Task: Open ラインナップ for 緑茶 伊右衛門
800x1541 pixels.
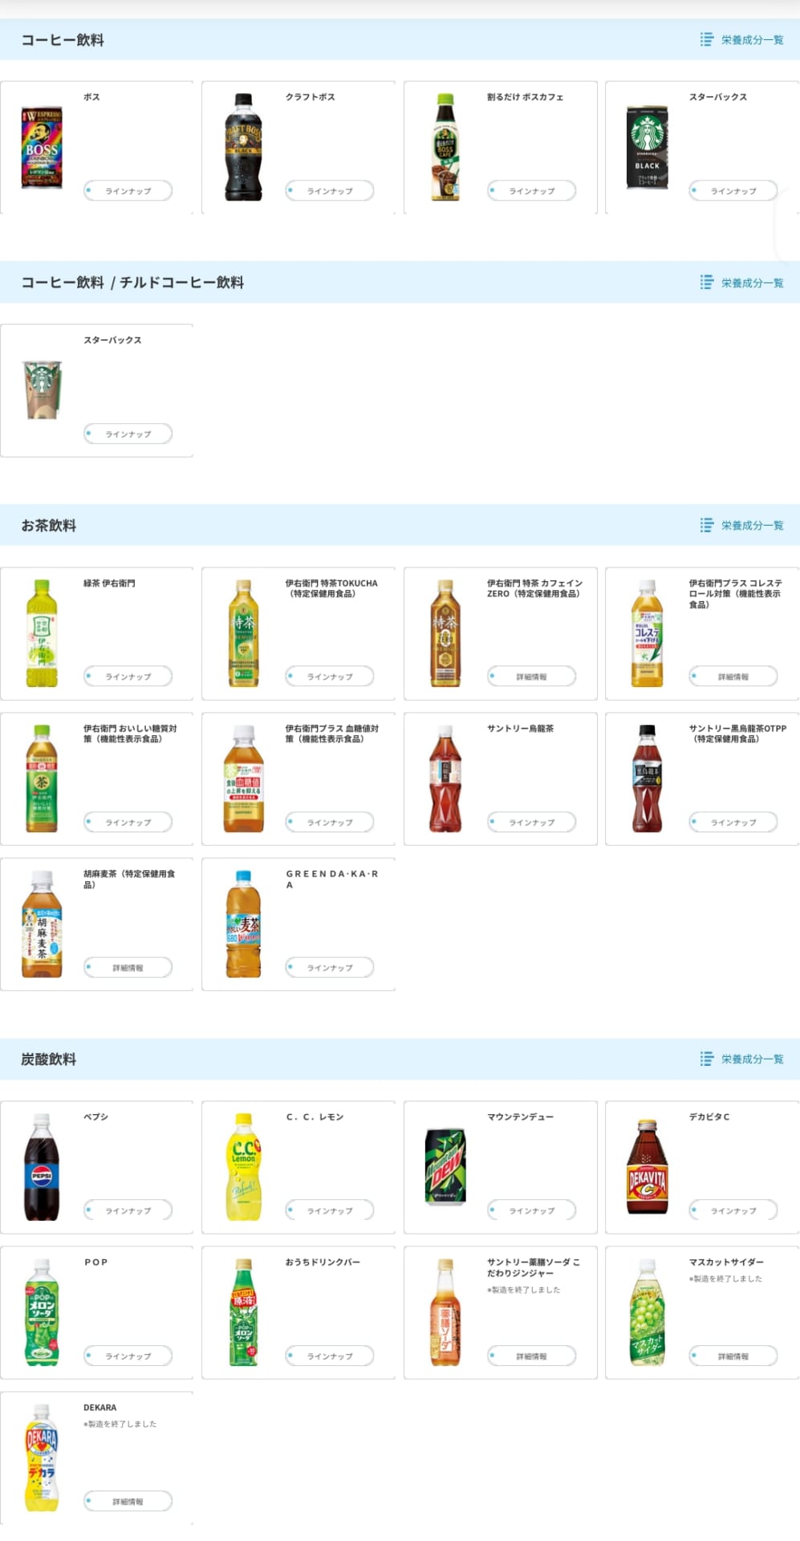Action: (128, 677)
